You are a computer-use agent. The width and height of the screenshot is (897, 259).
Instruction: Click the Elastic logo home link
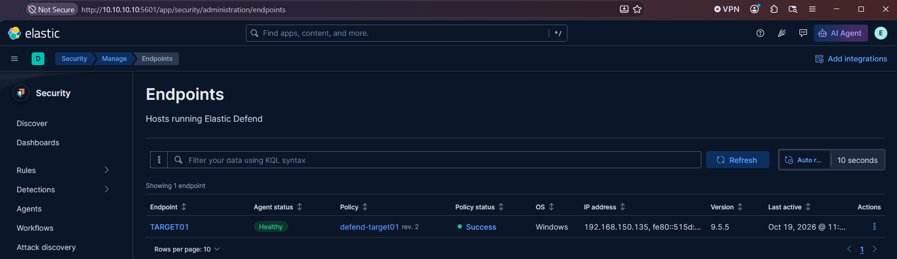click(34, 33)
